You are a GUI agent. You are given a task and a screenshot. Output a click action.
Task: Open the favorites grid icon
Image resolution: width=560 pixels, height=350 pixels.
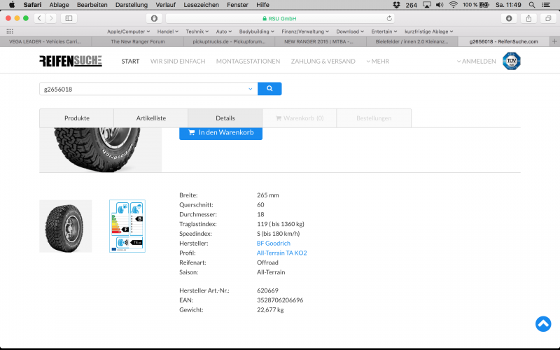(x=10, y=31)
